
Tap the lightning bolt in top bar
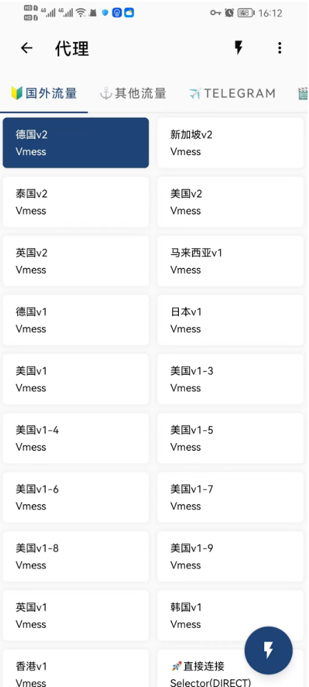239,48
